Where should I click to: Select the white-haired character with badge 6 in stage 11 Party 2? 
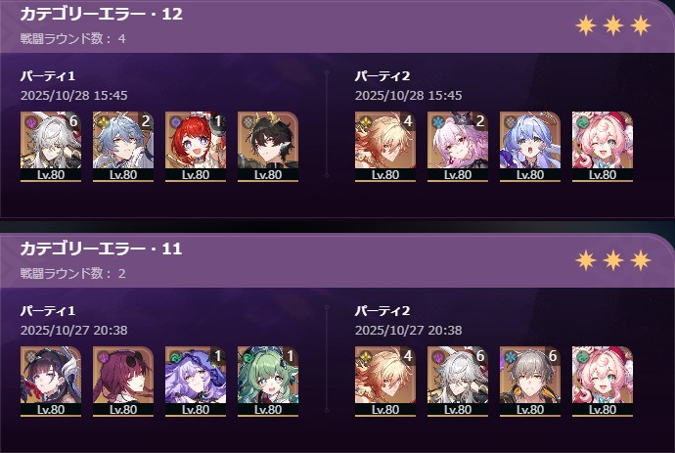tap(458, 382)
